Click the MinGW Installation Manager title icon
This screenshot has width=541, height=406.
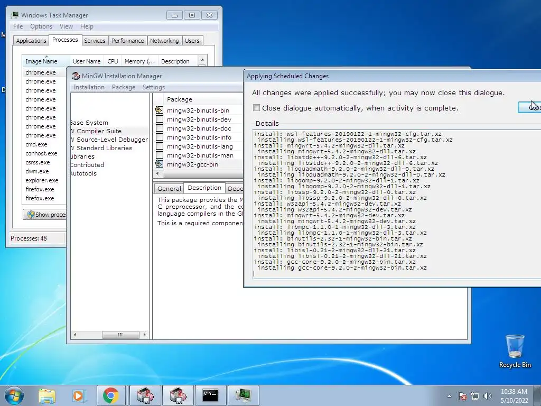(x=76, y=76)
